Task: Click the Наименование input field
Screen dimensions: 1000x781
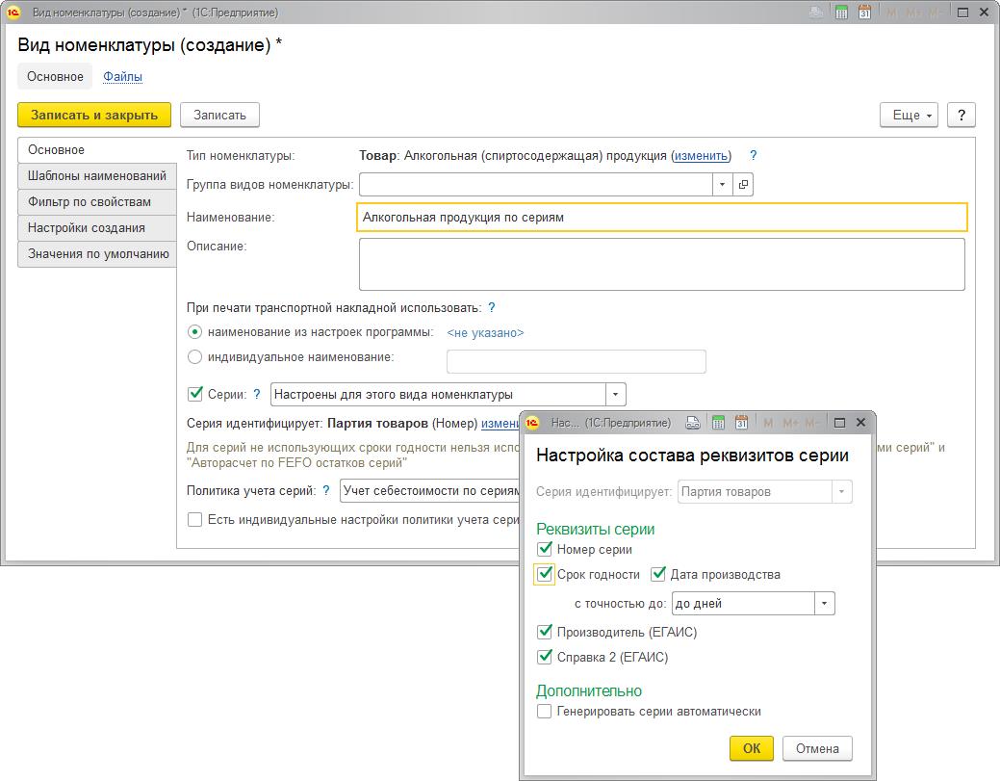Action: (x=662, y=217)
